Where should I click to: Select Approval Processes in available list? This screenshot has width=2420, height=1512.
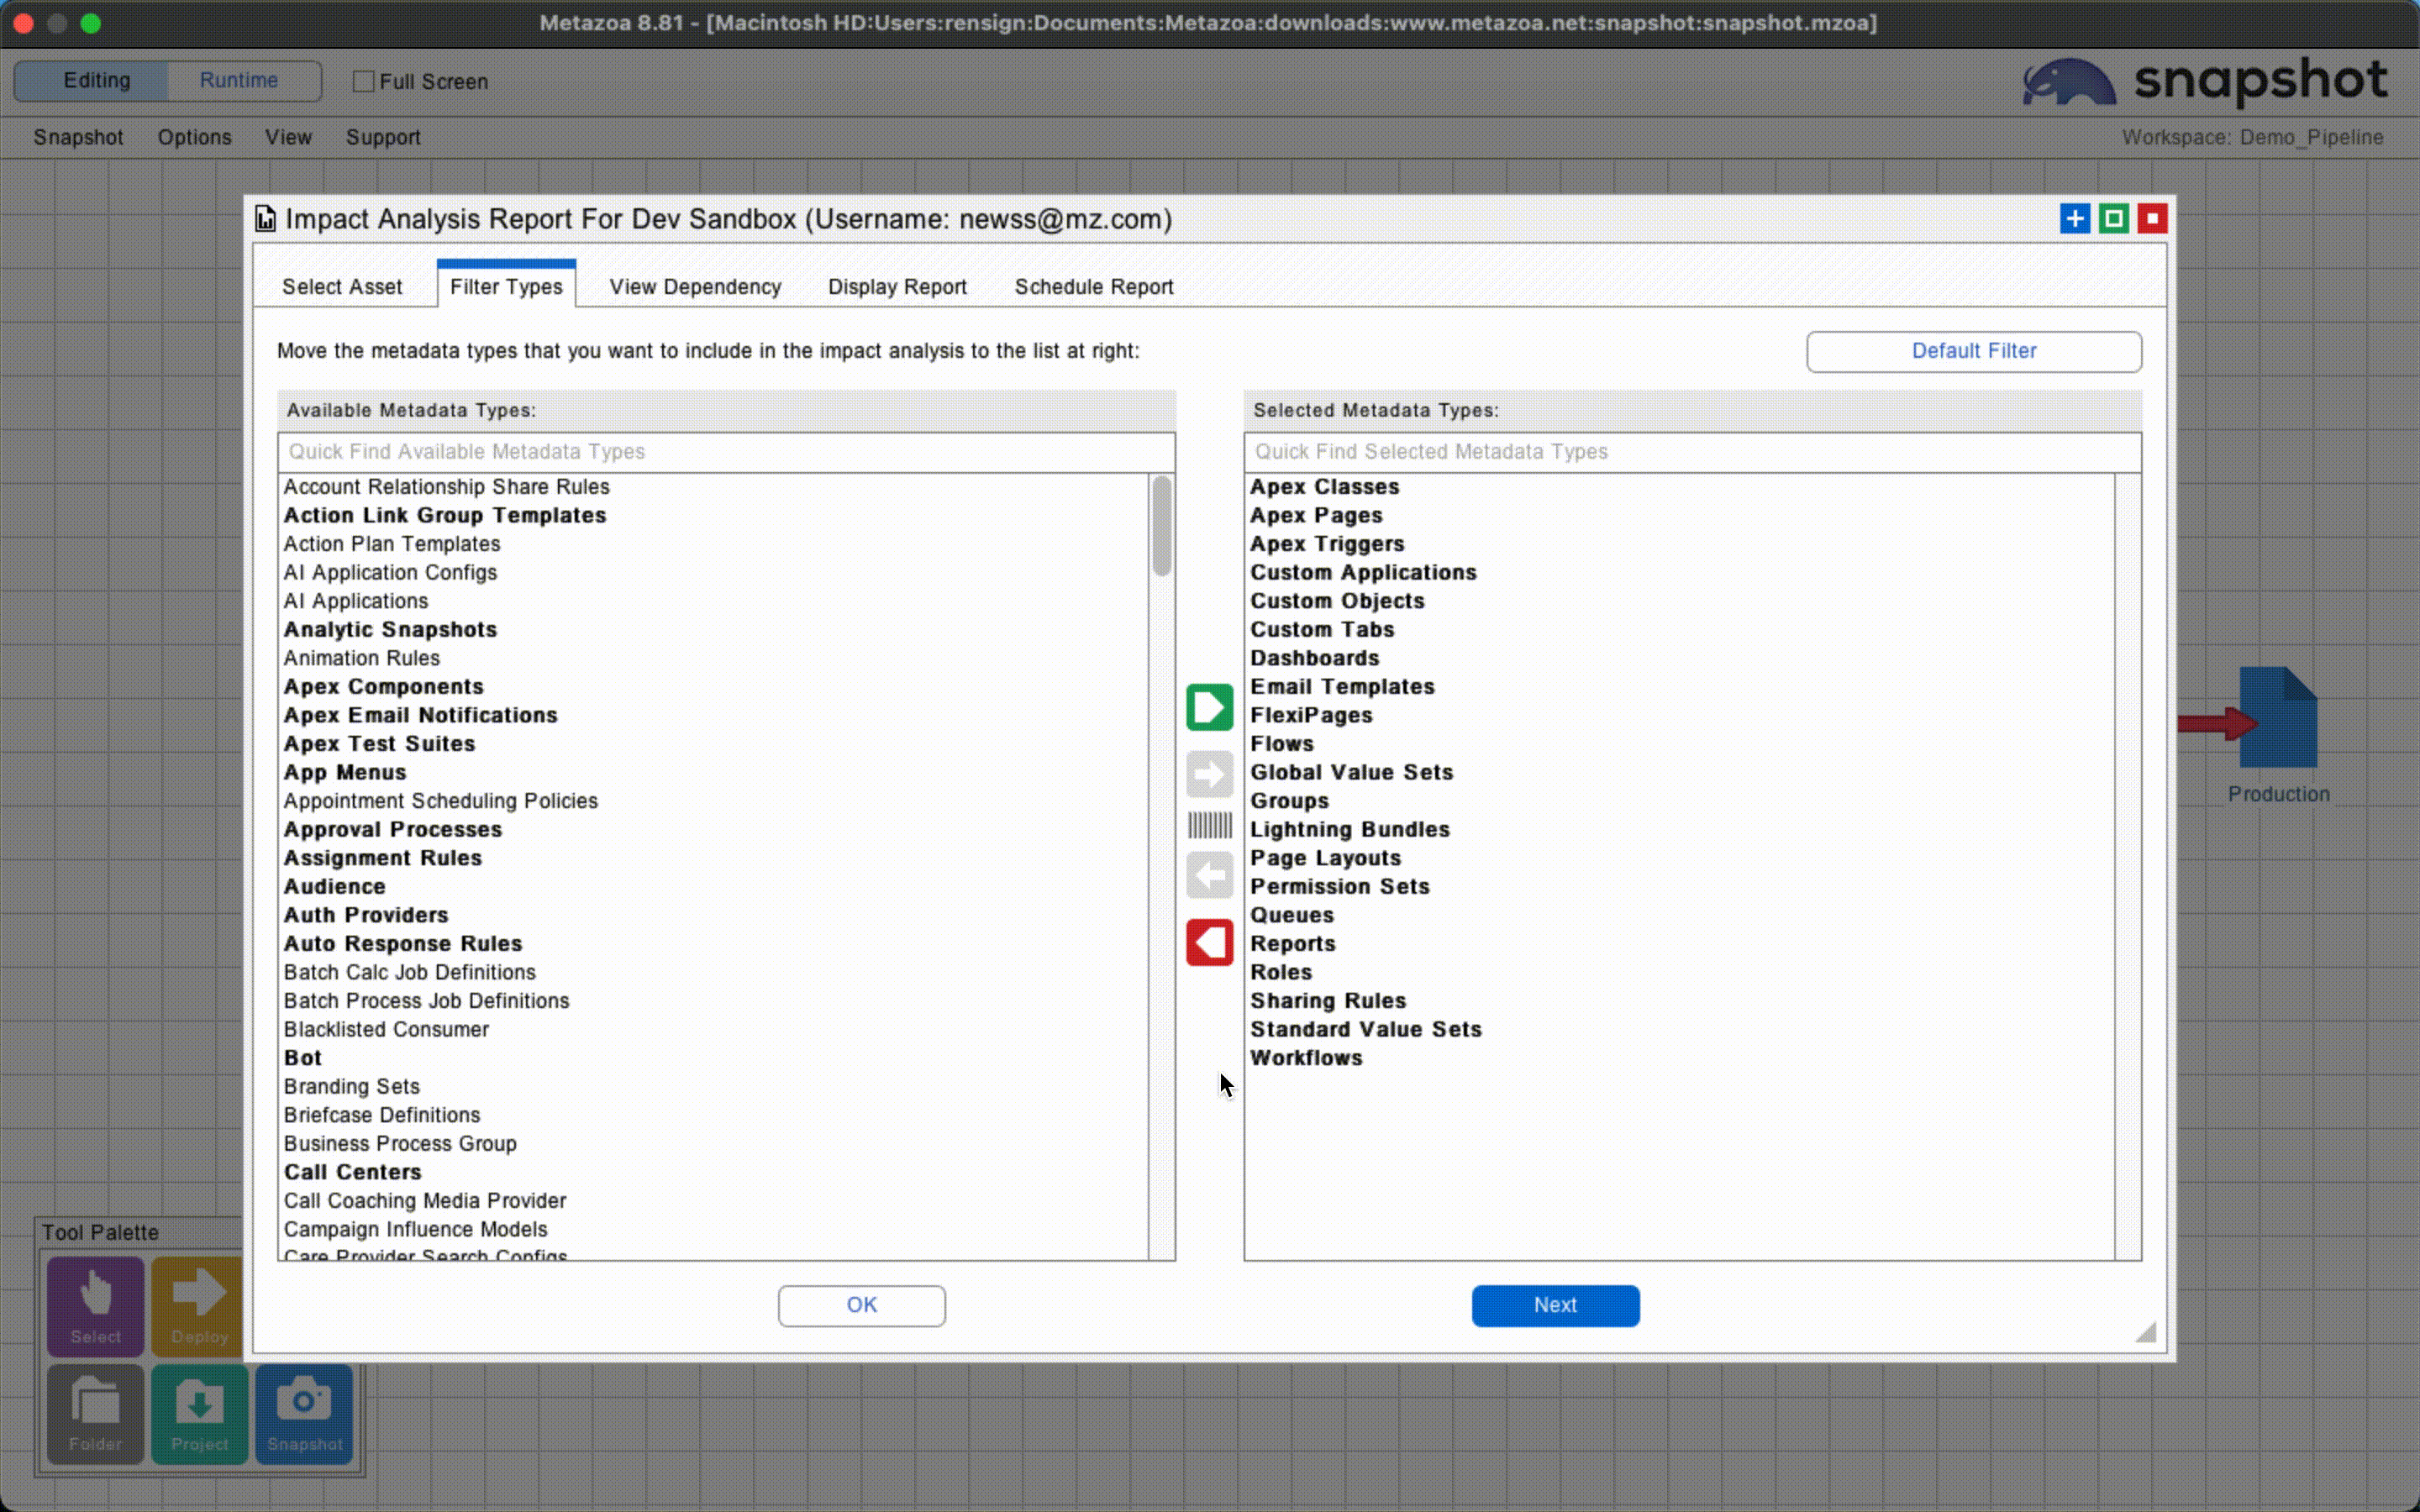coord(714,830)
